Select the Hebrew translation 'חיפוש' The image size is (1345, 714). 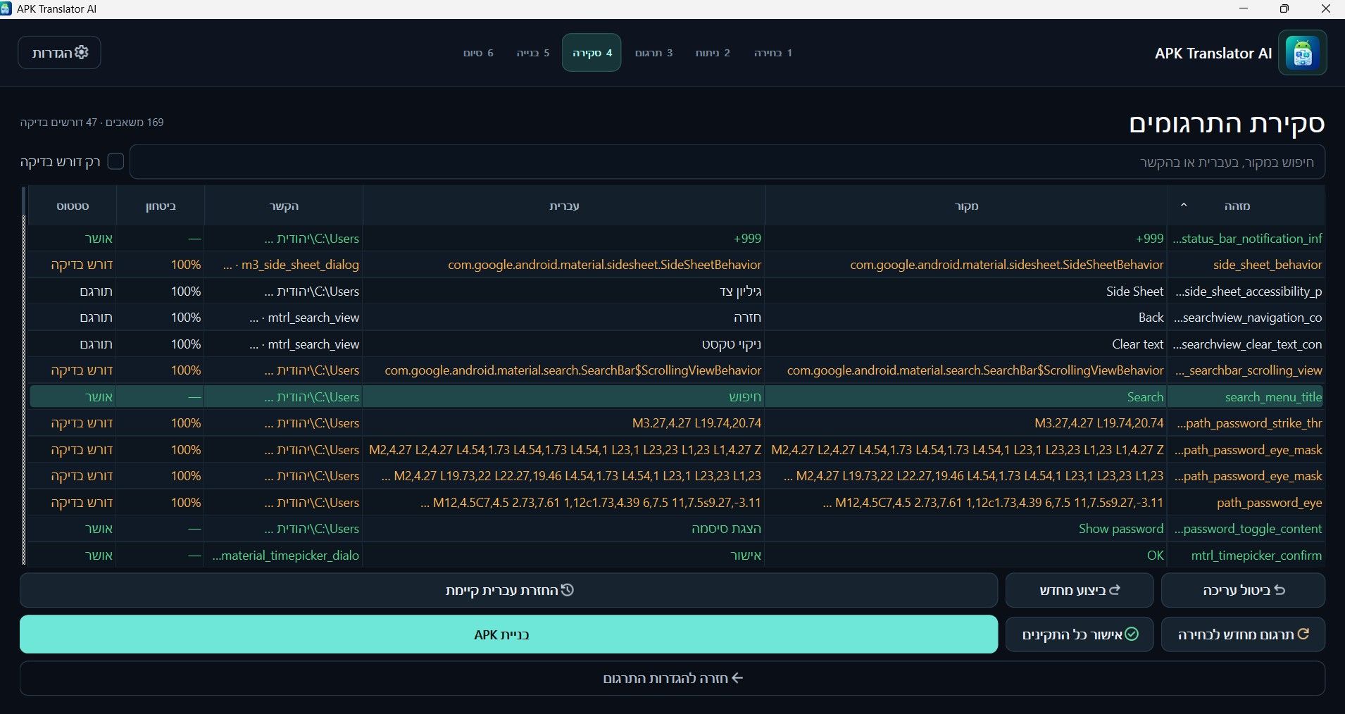point(745,397)
